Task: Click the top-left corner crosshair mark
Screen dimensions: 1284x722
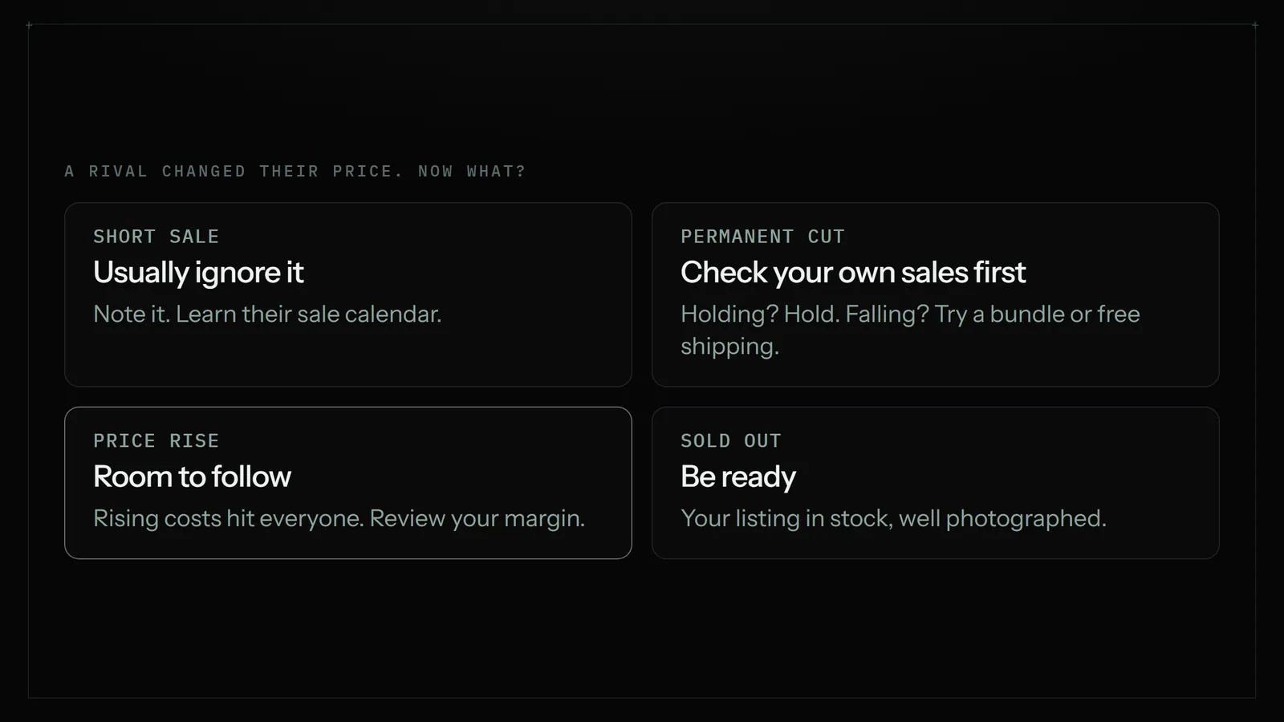Action: pos(29,25)
